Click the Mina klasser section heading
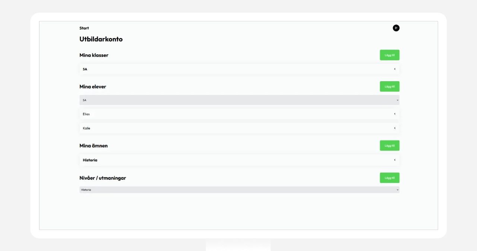 point(94,55)
